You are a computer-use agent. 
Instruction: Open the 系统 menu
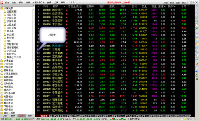coord(7,2)
